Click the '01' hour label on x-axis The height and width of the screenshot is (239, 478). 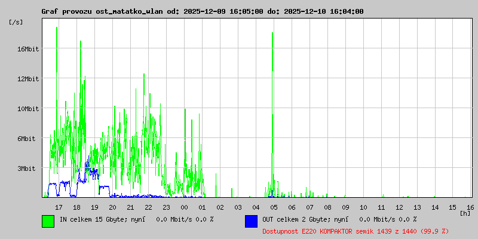point(202,207)
